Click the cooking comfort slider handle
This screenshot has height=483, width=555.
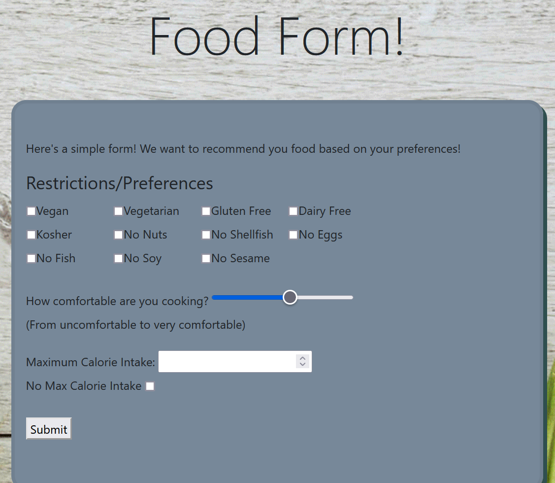point(290,297)
